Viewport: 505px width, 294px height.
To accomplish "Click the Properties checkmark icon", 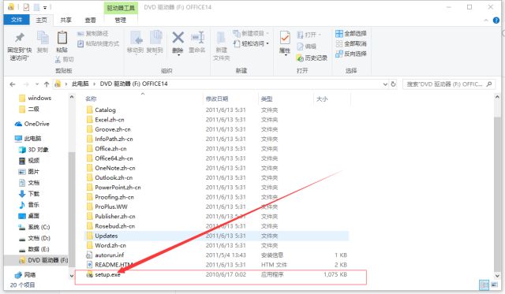I will click(x=285, y=38).
